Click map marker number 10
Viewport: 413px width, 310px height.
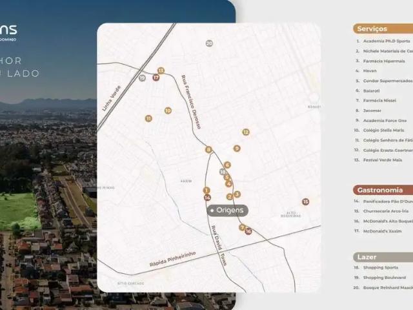coord(168,110)
